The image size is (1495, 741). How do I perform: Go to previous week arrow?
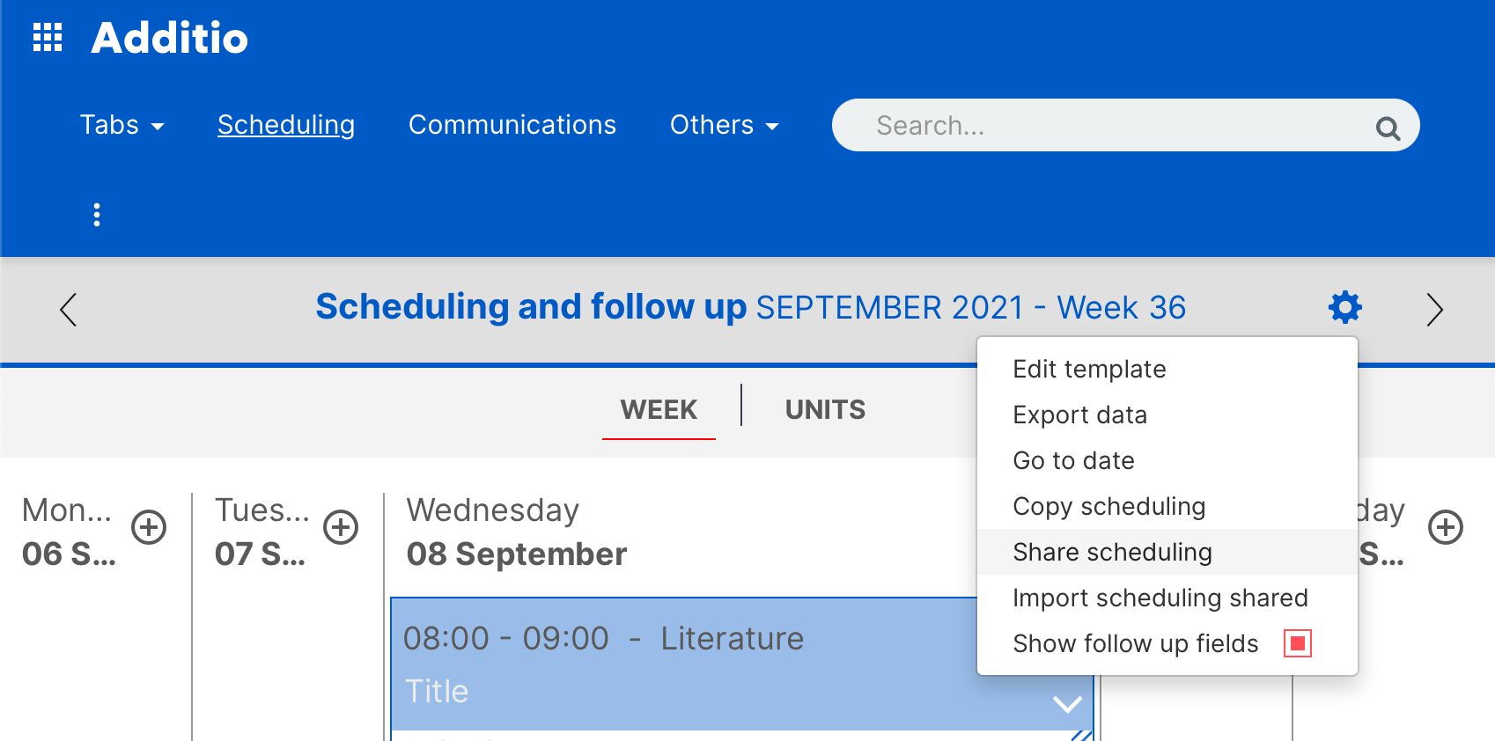(x=69, y=309)
